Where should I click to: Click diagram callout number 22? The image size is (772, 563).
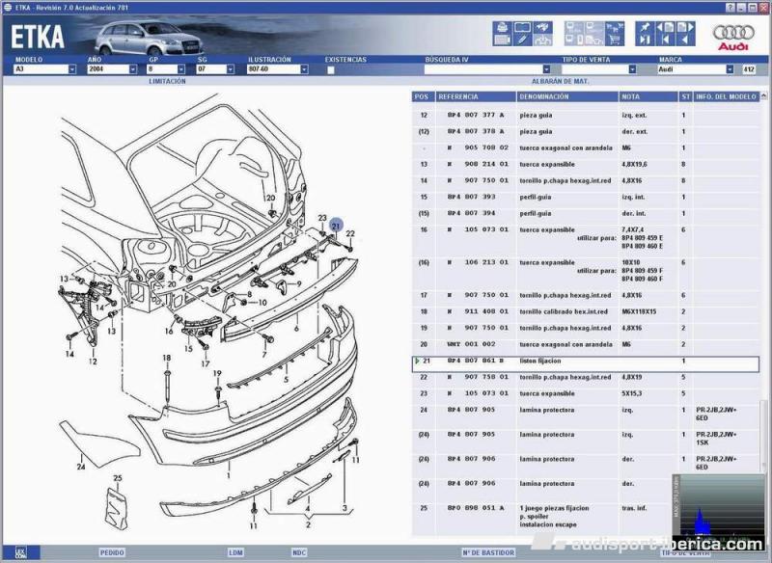350,233
